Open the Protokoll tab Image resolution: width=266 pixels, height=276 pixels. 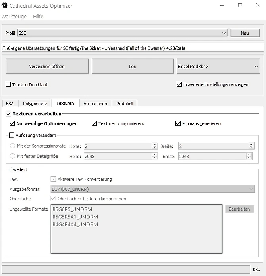[x=125, y=103]
